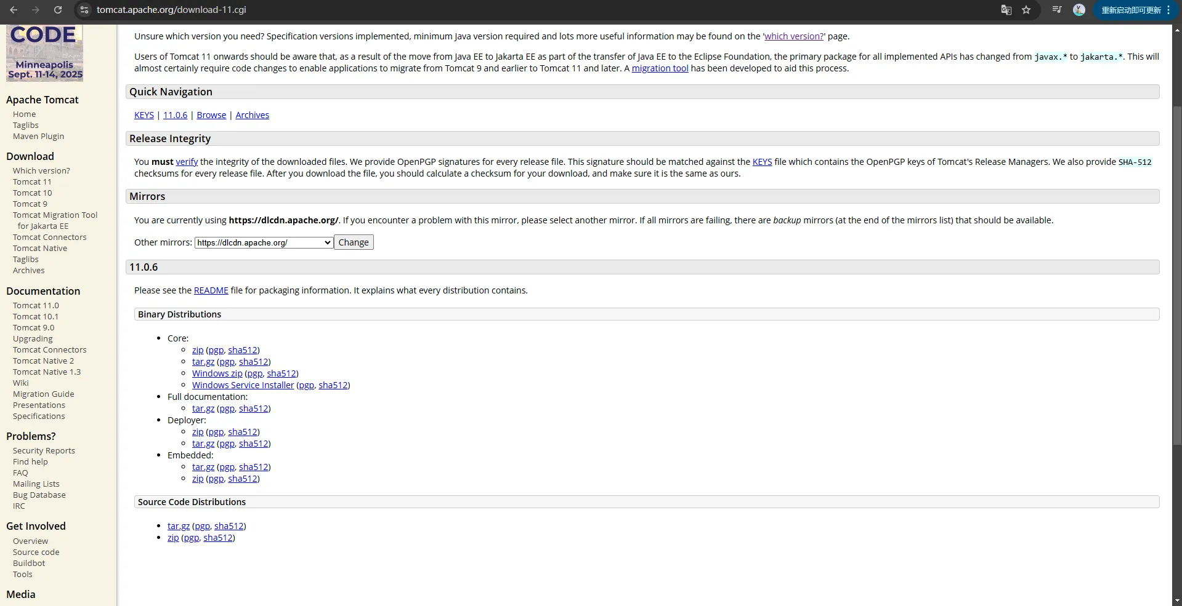Go back with the browser back arrow

tap(14, 10)
